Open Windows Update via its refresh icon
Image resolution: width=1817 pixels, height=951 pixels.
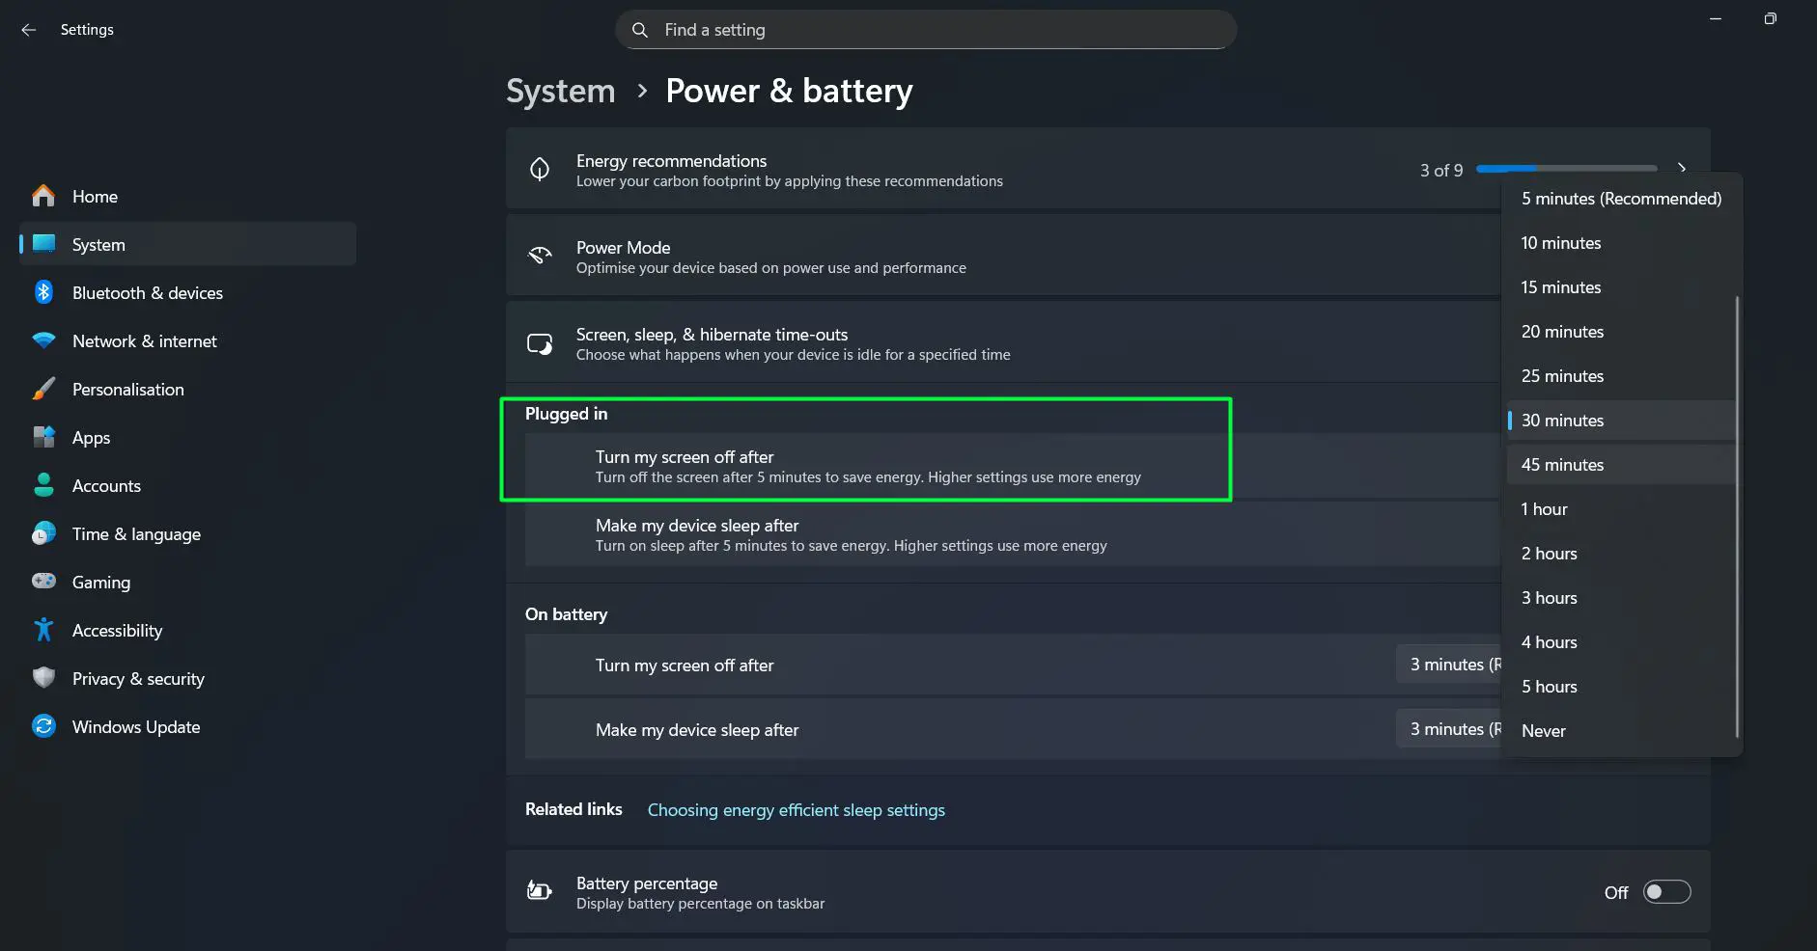pos(43,726)
